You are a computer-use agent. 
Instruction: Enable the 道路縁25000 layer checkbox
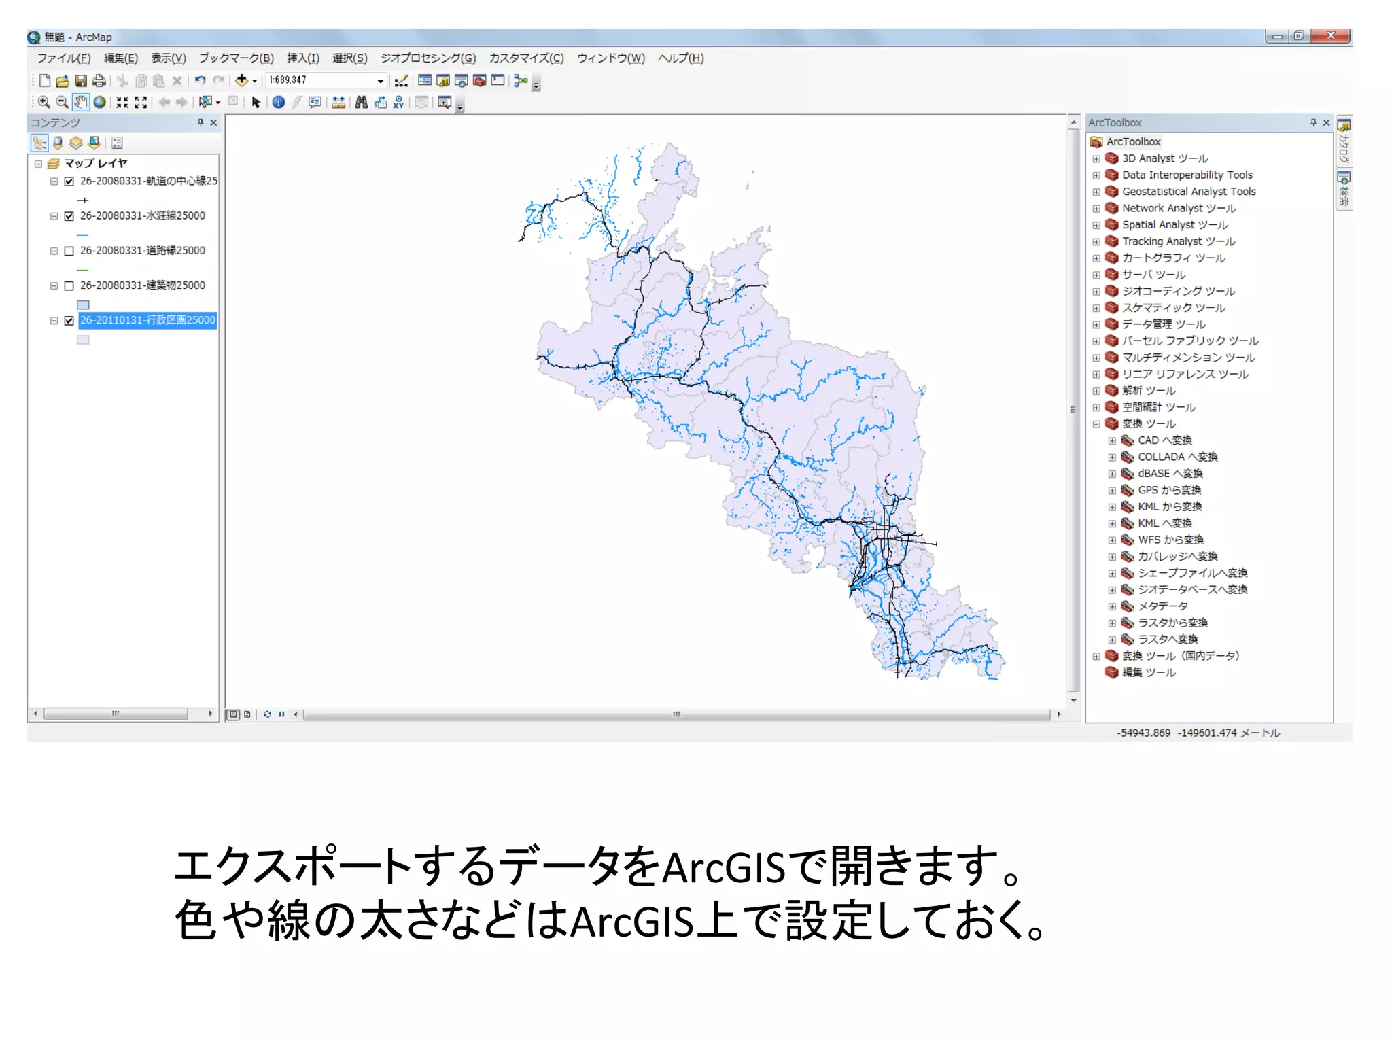(69, 251)
